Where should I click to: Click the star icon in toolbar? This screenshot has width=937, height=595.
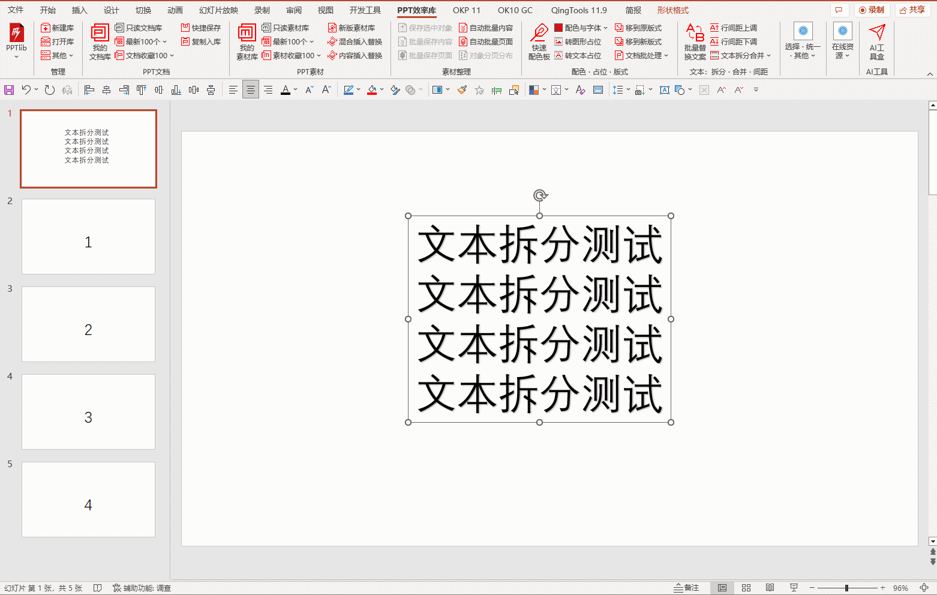pyautogui.click(x=479, y=90)
